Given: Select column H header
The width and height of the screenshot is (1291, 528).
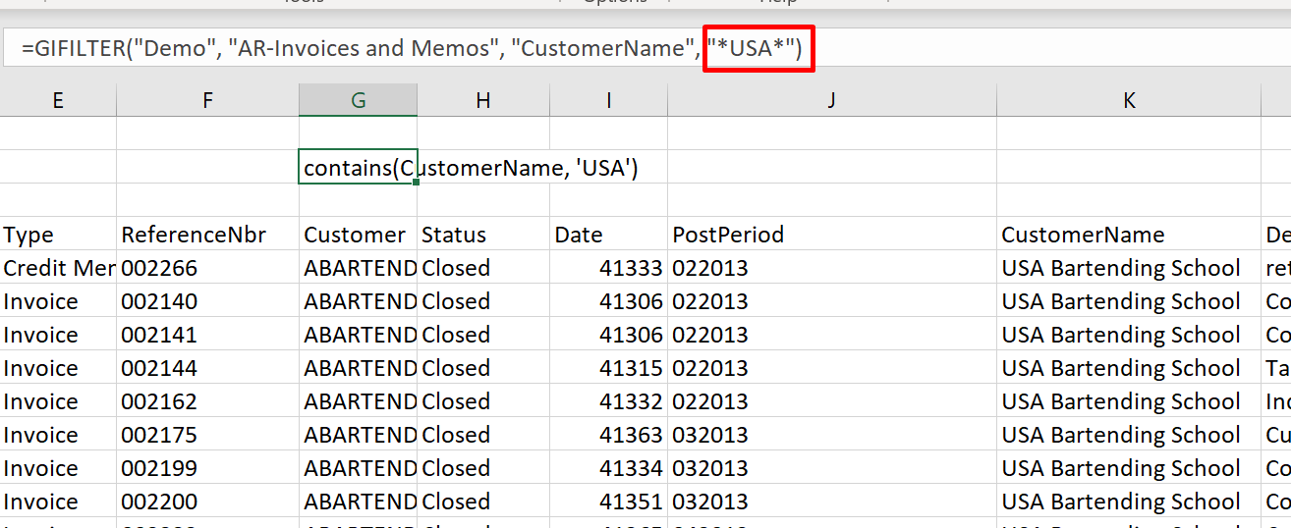Looking at the screenshot, I should (x=483, y=100).
